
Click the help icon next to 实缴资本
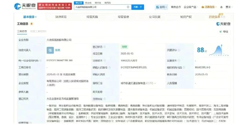pos(179,61)
